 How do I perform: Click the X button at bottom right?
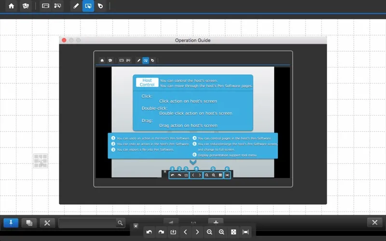tap(375, 222)
